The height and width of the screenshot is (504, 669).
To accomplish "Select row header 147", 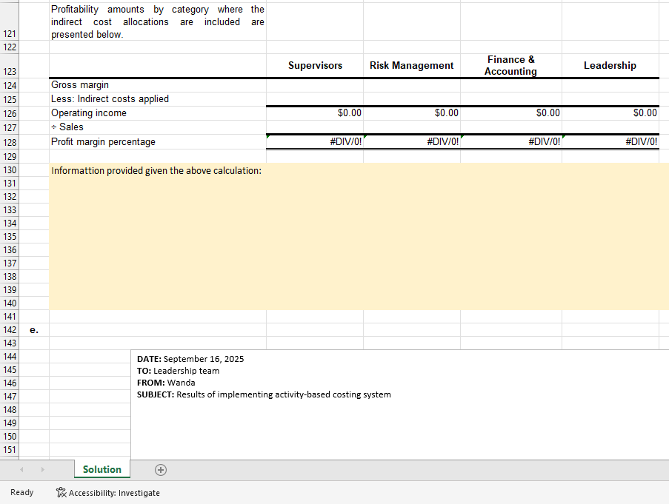I will (10, 396).
